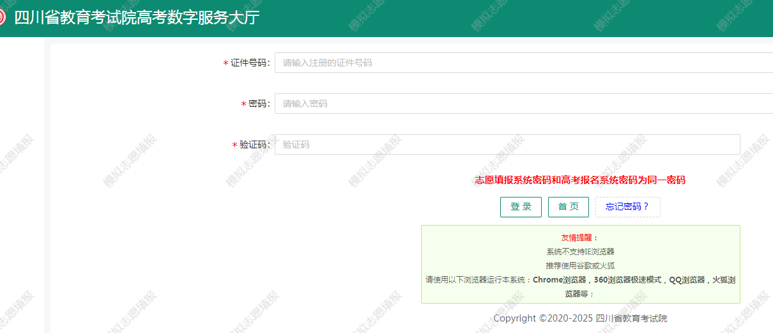Click the red same-password notice text
Screen dimensions: 773x333
tap(580, 180)
